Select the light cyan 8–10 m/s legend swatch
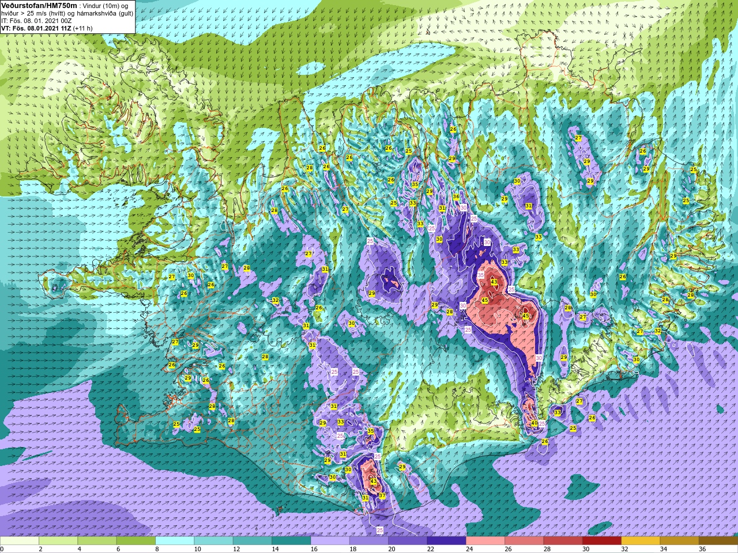This screenshot has height=553, width=738. point(175,541)
